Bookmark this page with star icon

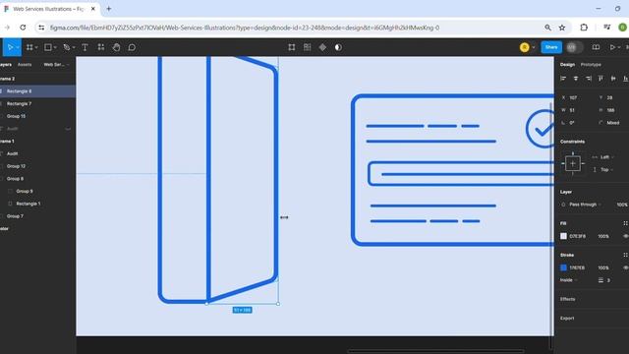(x=562, y=28)
